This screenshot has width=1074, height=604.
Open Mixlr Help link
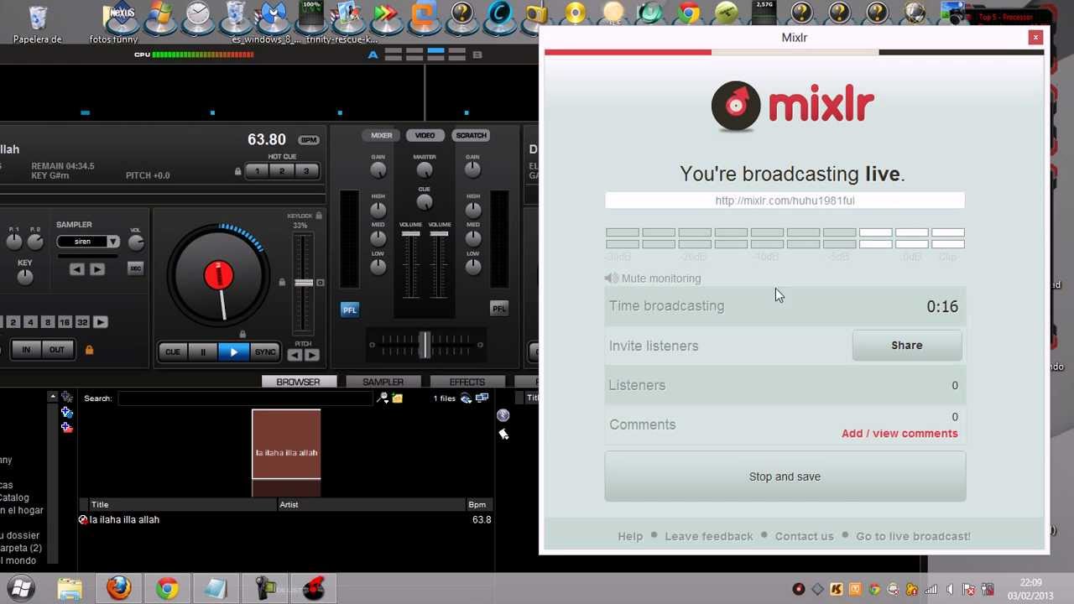(x=630, y=536)
